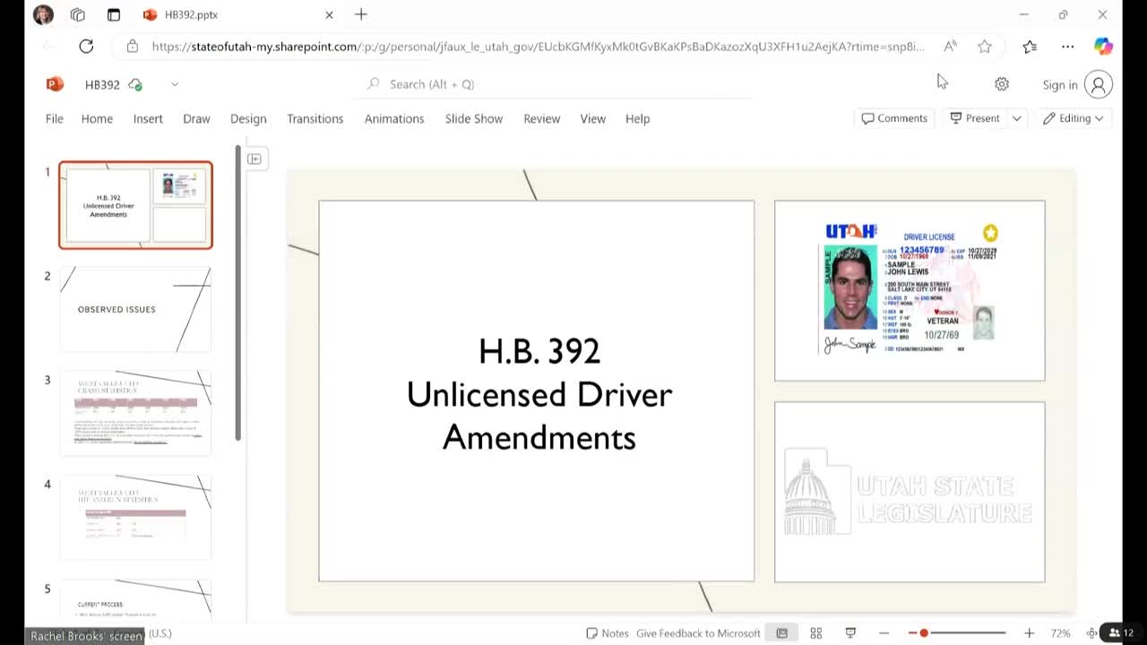Image resolution: width=1147 pixels, height=645 pixels.
Task: Click the participants count 12 badge
Action: click(1122, 633)
